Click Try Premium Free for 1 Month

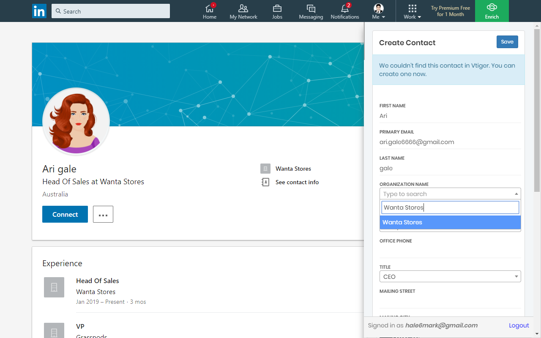(x=450, y=11)
